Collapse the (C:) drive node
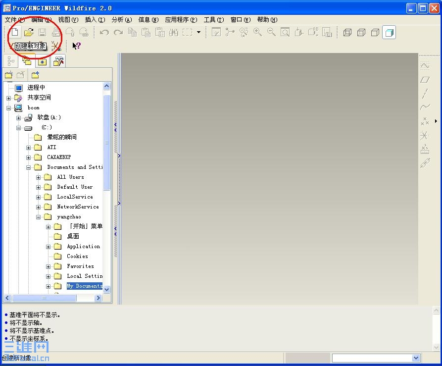442x366 pixels. [x=19, y=128]
